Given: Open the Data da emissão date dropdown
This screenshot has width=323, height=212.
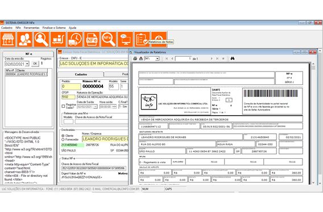Looking at the screenshot, I should (27, 64).
